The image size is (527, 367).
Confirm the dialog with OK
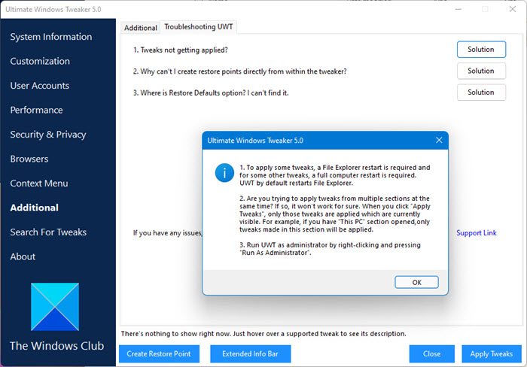[416, 282]
